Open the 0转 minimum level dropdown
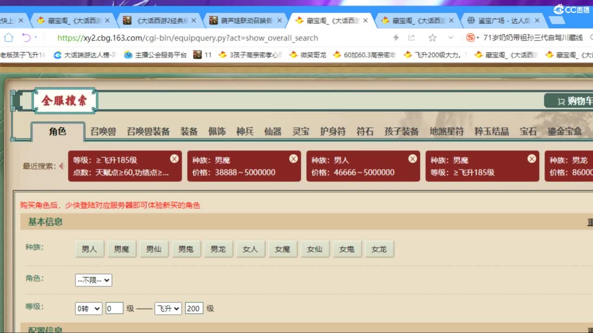This screenshot has height=333, width=593. [88, 308]
